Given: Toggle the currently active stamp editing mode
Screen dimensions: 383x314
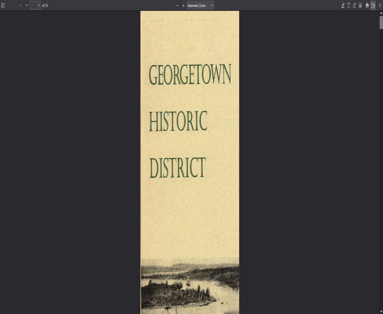Looking at the screenshot, I should tap(372, 5).
